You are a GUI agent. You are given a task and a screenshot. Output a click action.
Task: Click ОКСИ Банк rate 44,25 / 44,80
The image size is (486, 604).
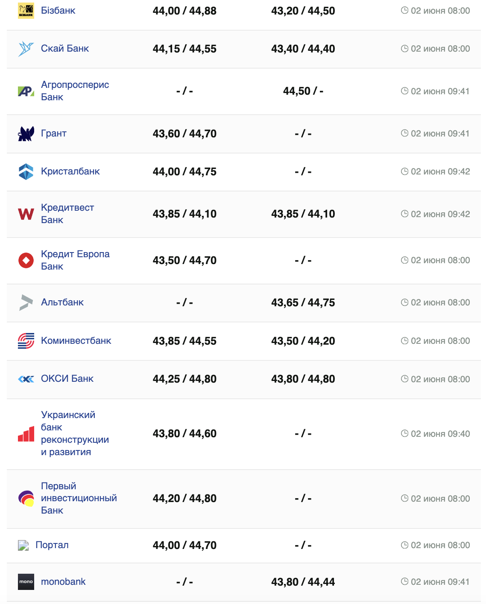pyautogui.click(x=184, y=379)
